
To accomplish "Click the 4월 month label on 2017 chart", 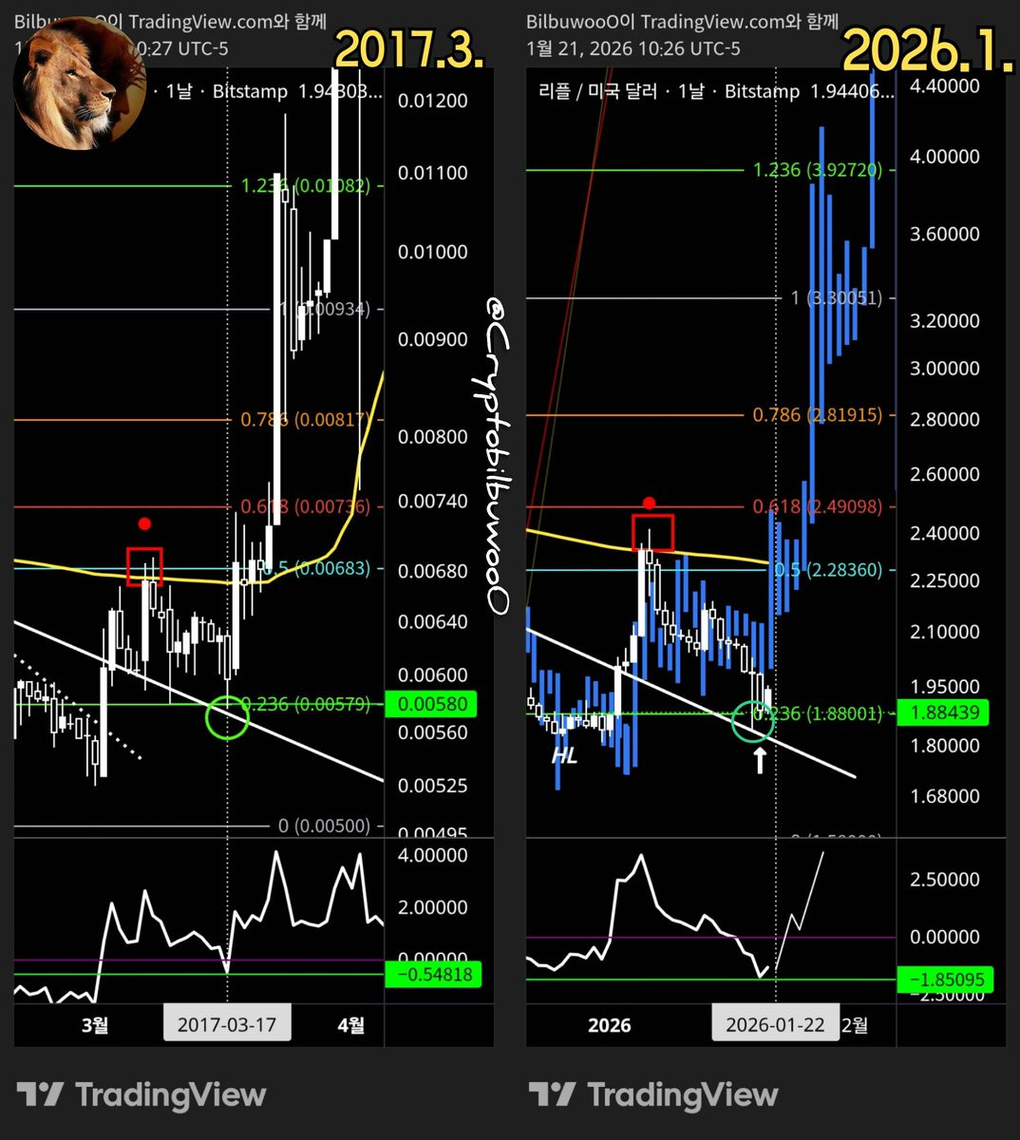I will coord(351,1025).
